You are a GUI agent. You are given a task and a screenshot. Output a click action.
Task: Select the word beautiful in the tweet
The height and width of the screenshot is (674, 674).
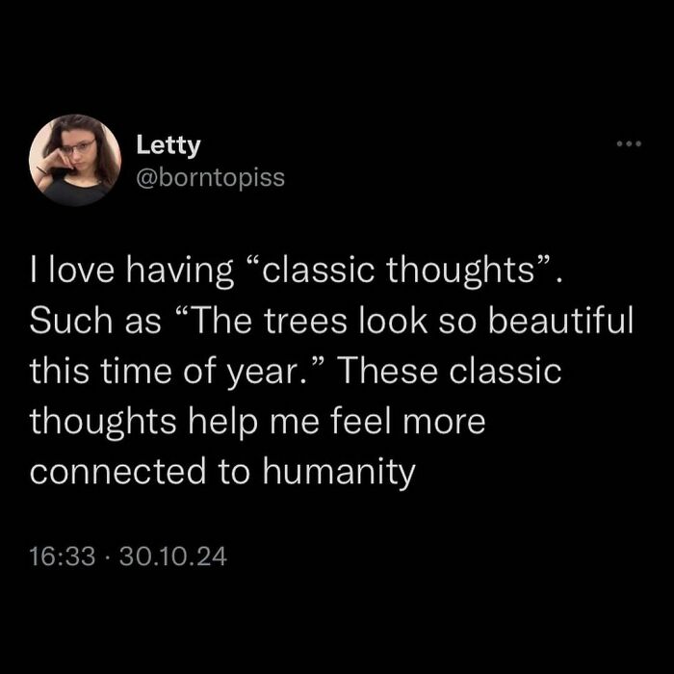pyautogui.click(x=561, y=321)
